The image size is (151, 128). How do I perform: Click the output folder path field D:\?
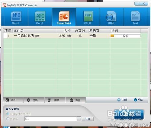(x=51, y=119)
